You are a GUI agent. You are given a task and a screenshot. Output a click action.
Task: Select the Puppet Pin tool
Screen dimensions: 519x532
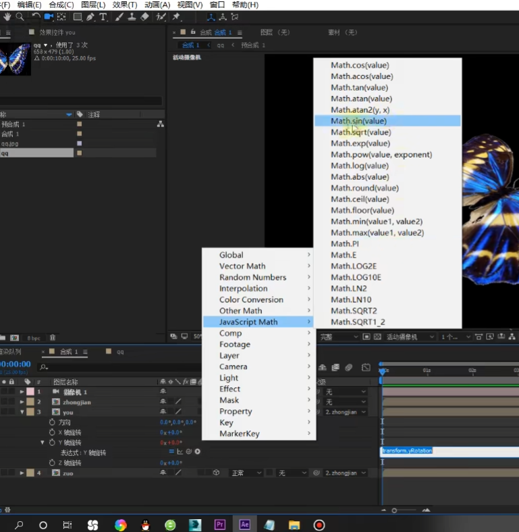click(x=177, y=17)
